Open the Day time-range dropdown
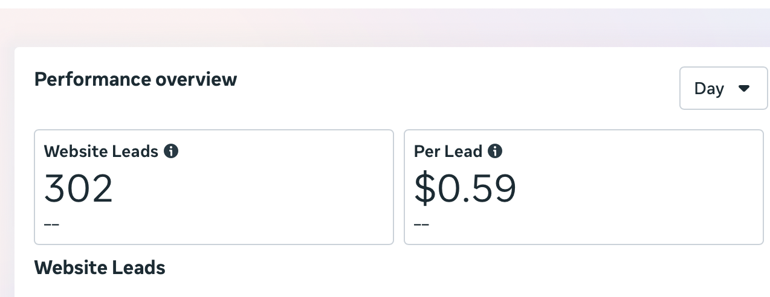 (x=723, y=88)
